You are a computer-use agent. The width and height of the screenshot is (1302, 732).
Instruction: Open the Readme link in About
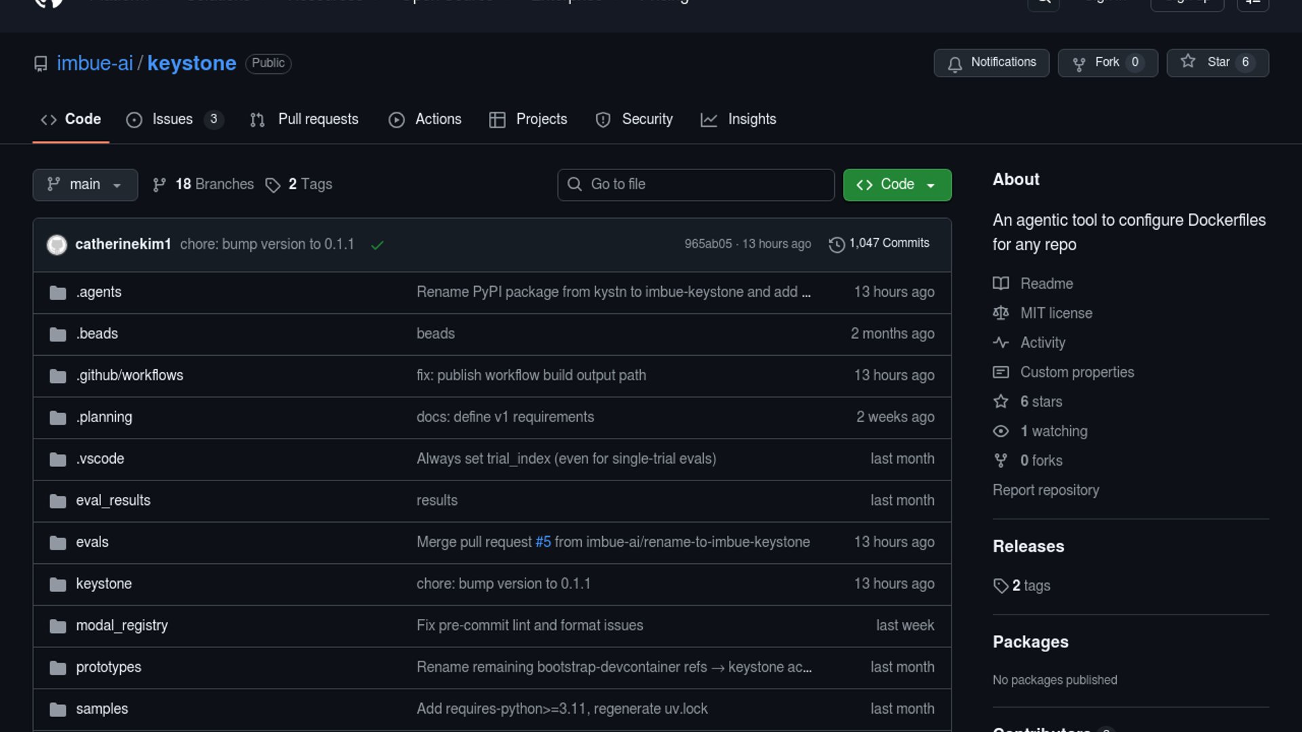(x=1046, y=283)
